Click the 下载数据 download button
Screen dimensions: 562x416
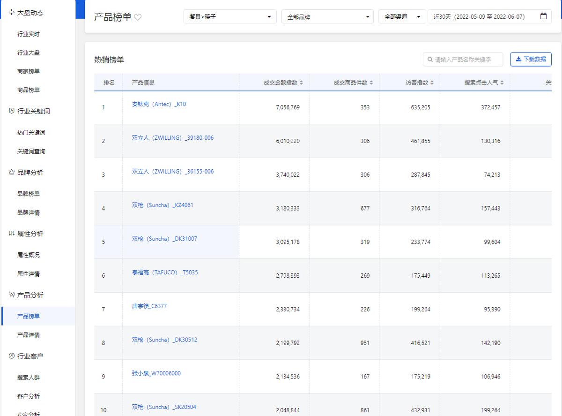coord(531,60)
